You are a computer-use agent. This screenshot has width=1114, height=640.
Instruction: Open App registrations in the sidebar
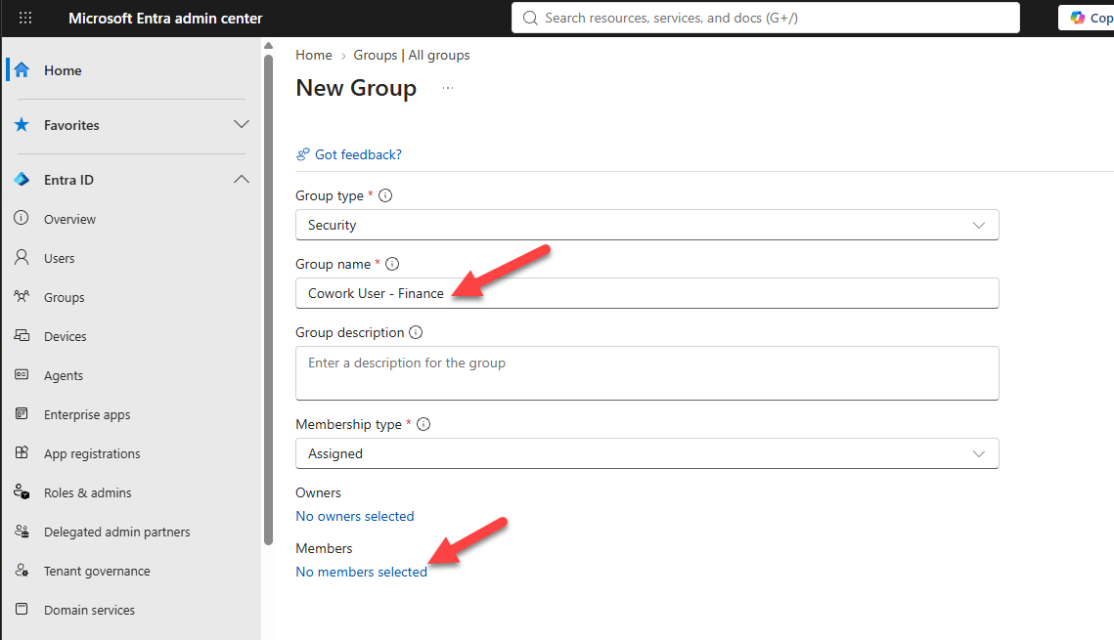[x=92, y=453]
